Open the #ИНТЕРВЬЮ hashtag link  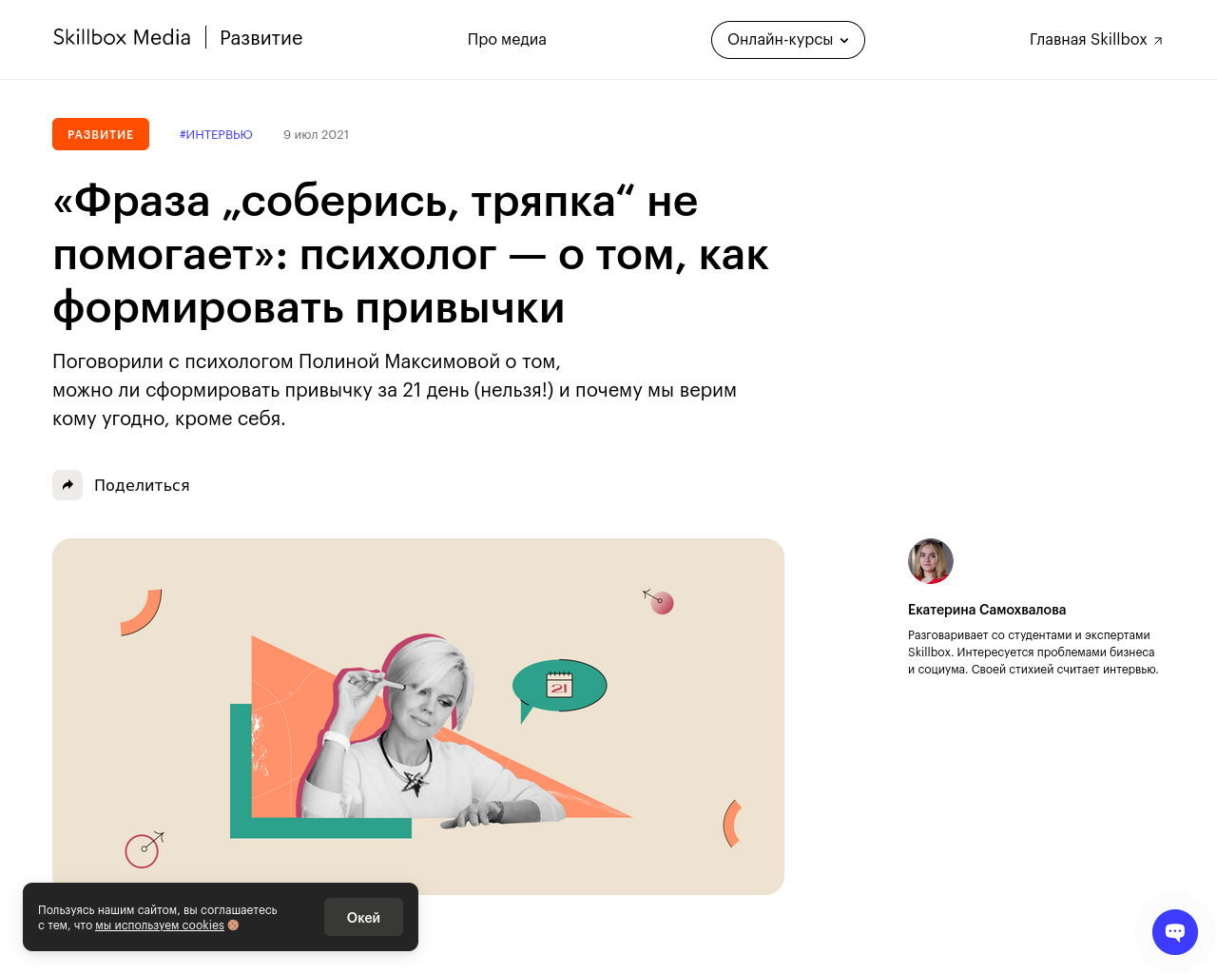click(x=216, y=135)
